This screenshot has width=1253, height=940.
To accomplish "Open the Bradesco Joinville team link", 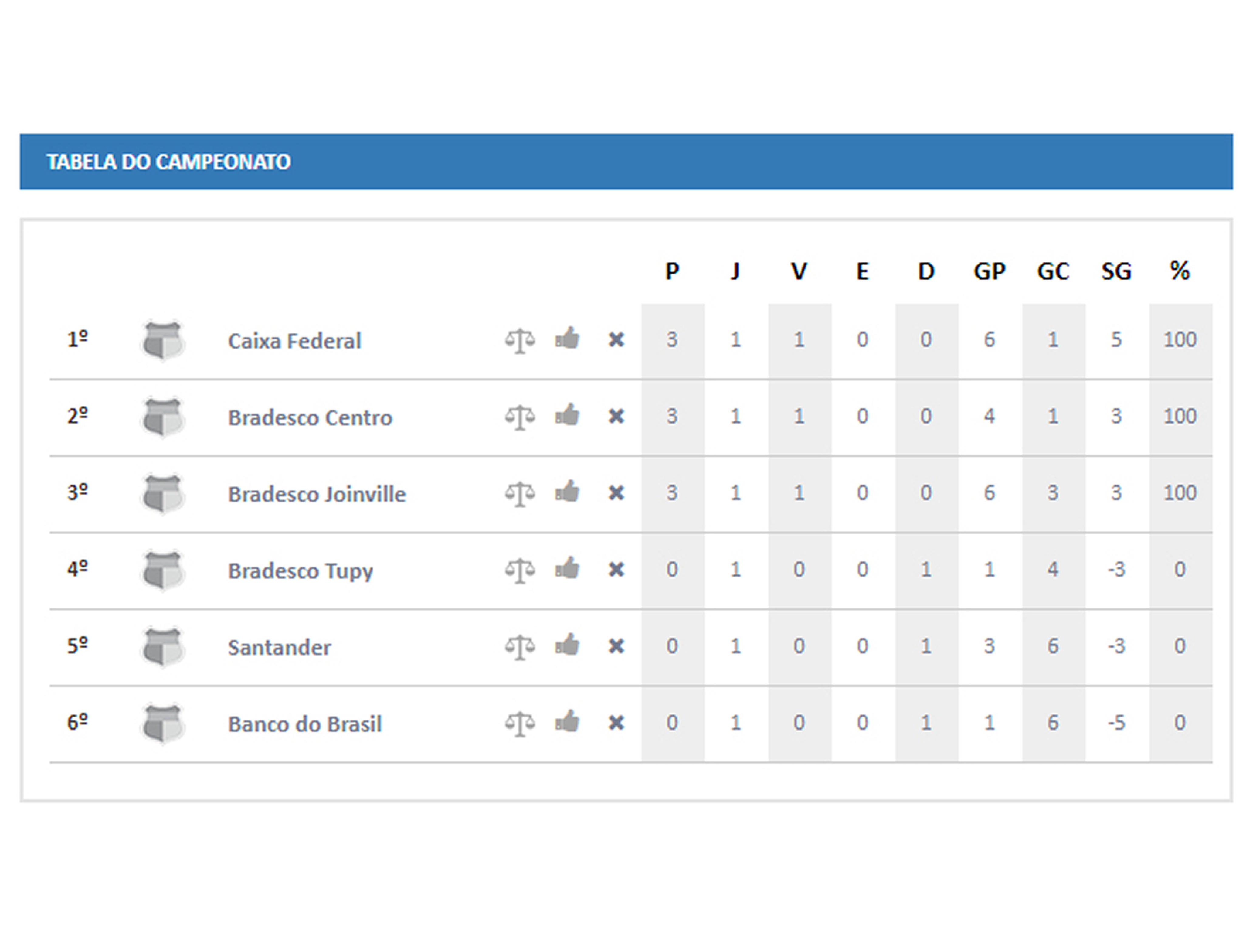I will pyautogui.click(x=317, y=494).
